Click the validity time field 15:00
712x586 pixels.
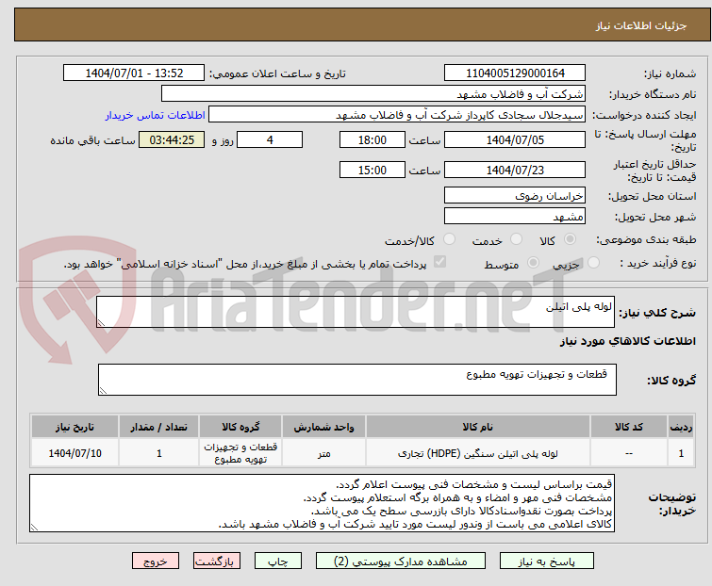[373, 170]
